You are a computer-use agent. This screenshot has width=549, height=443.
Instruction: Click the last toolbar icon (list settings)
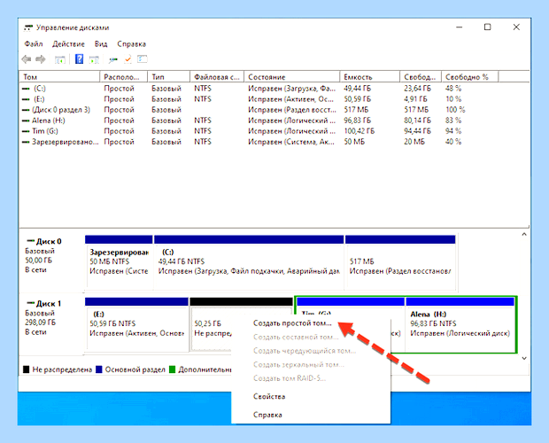[x=143, y=59]
